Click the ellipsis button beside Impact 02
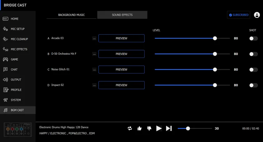The height and width of the screenshot is (142, 263). coord(94,85)
